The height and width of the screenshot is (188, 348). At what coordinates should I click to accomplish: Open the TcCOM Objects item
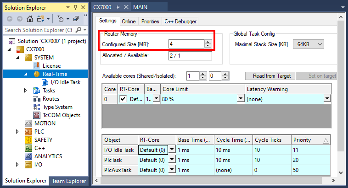(x=62, y=115)
